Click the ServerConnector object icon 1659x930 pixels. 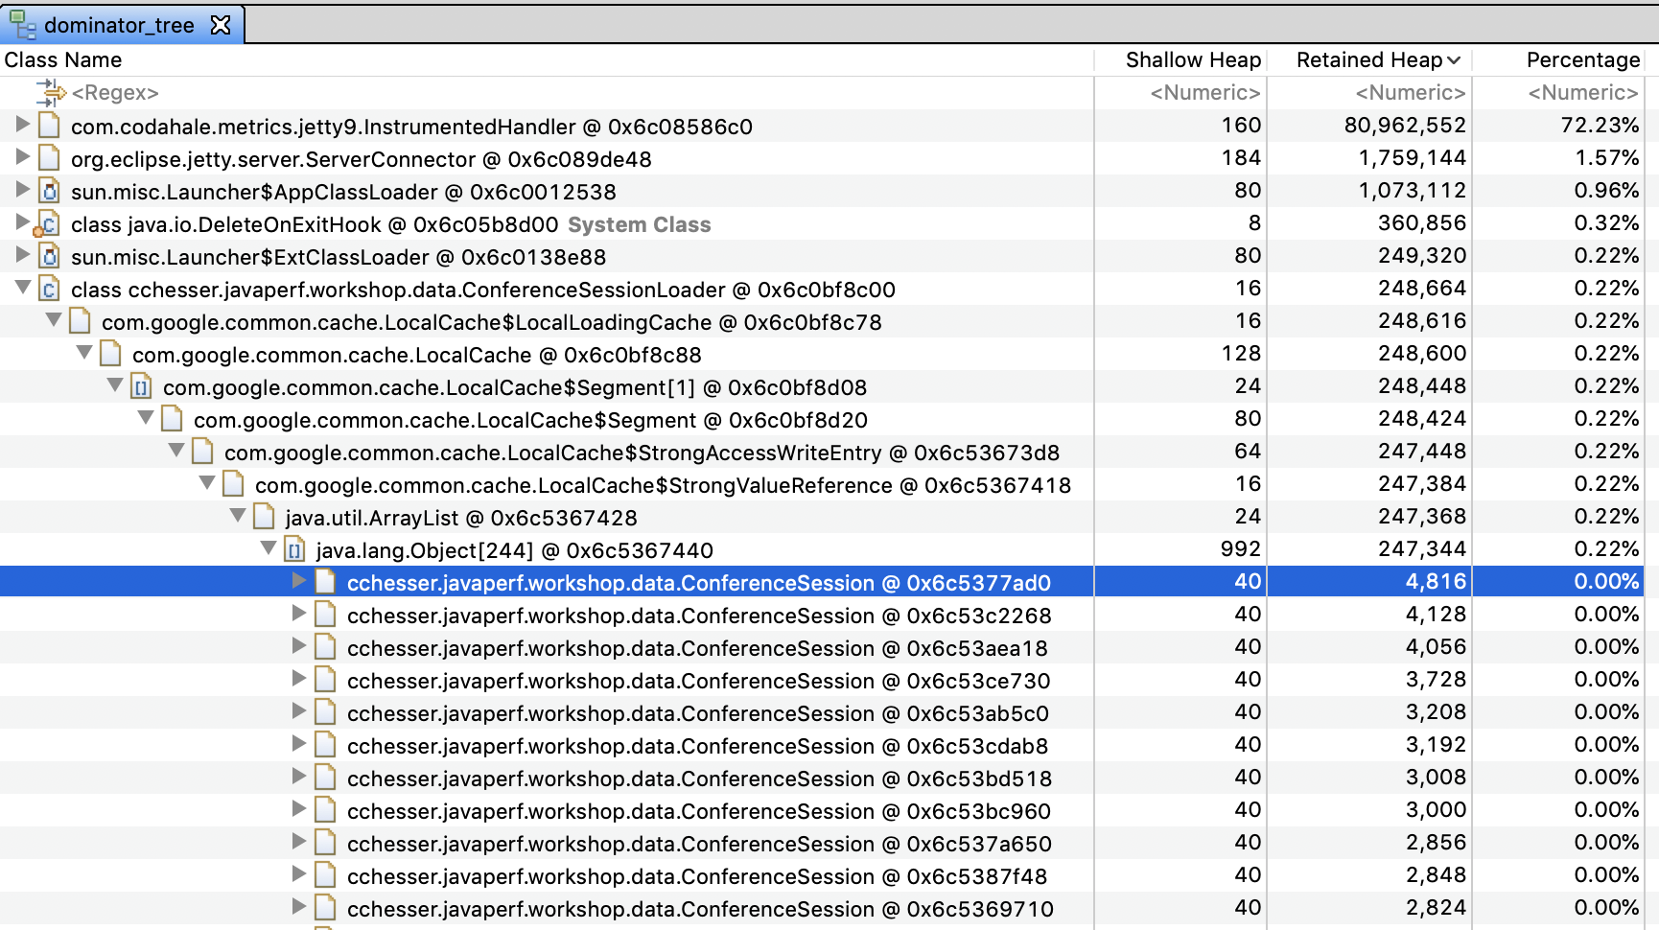[50, 158]
